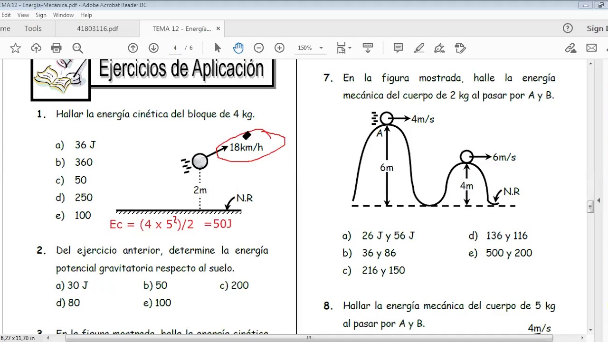Minimize the Acrobat Reader window
608x342 pixels.
pyautogui.click(x=585, y=5)
